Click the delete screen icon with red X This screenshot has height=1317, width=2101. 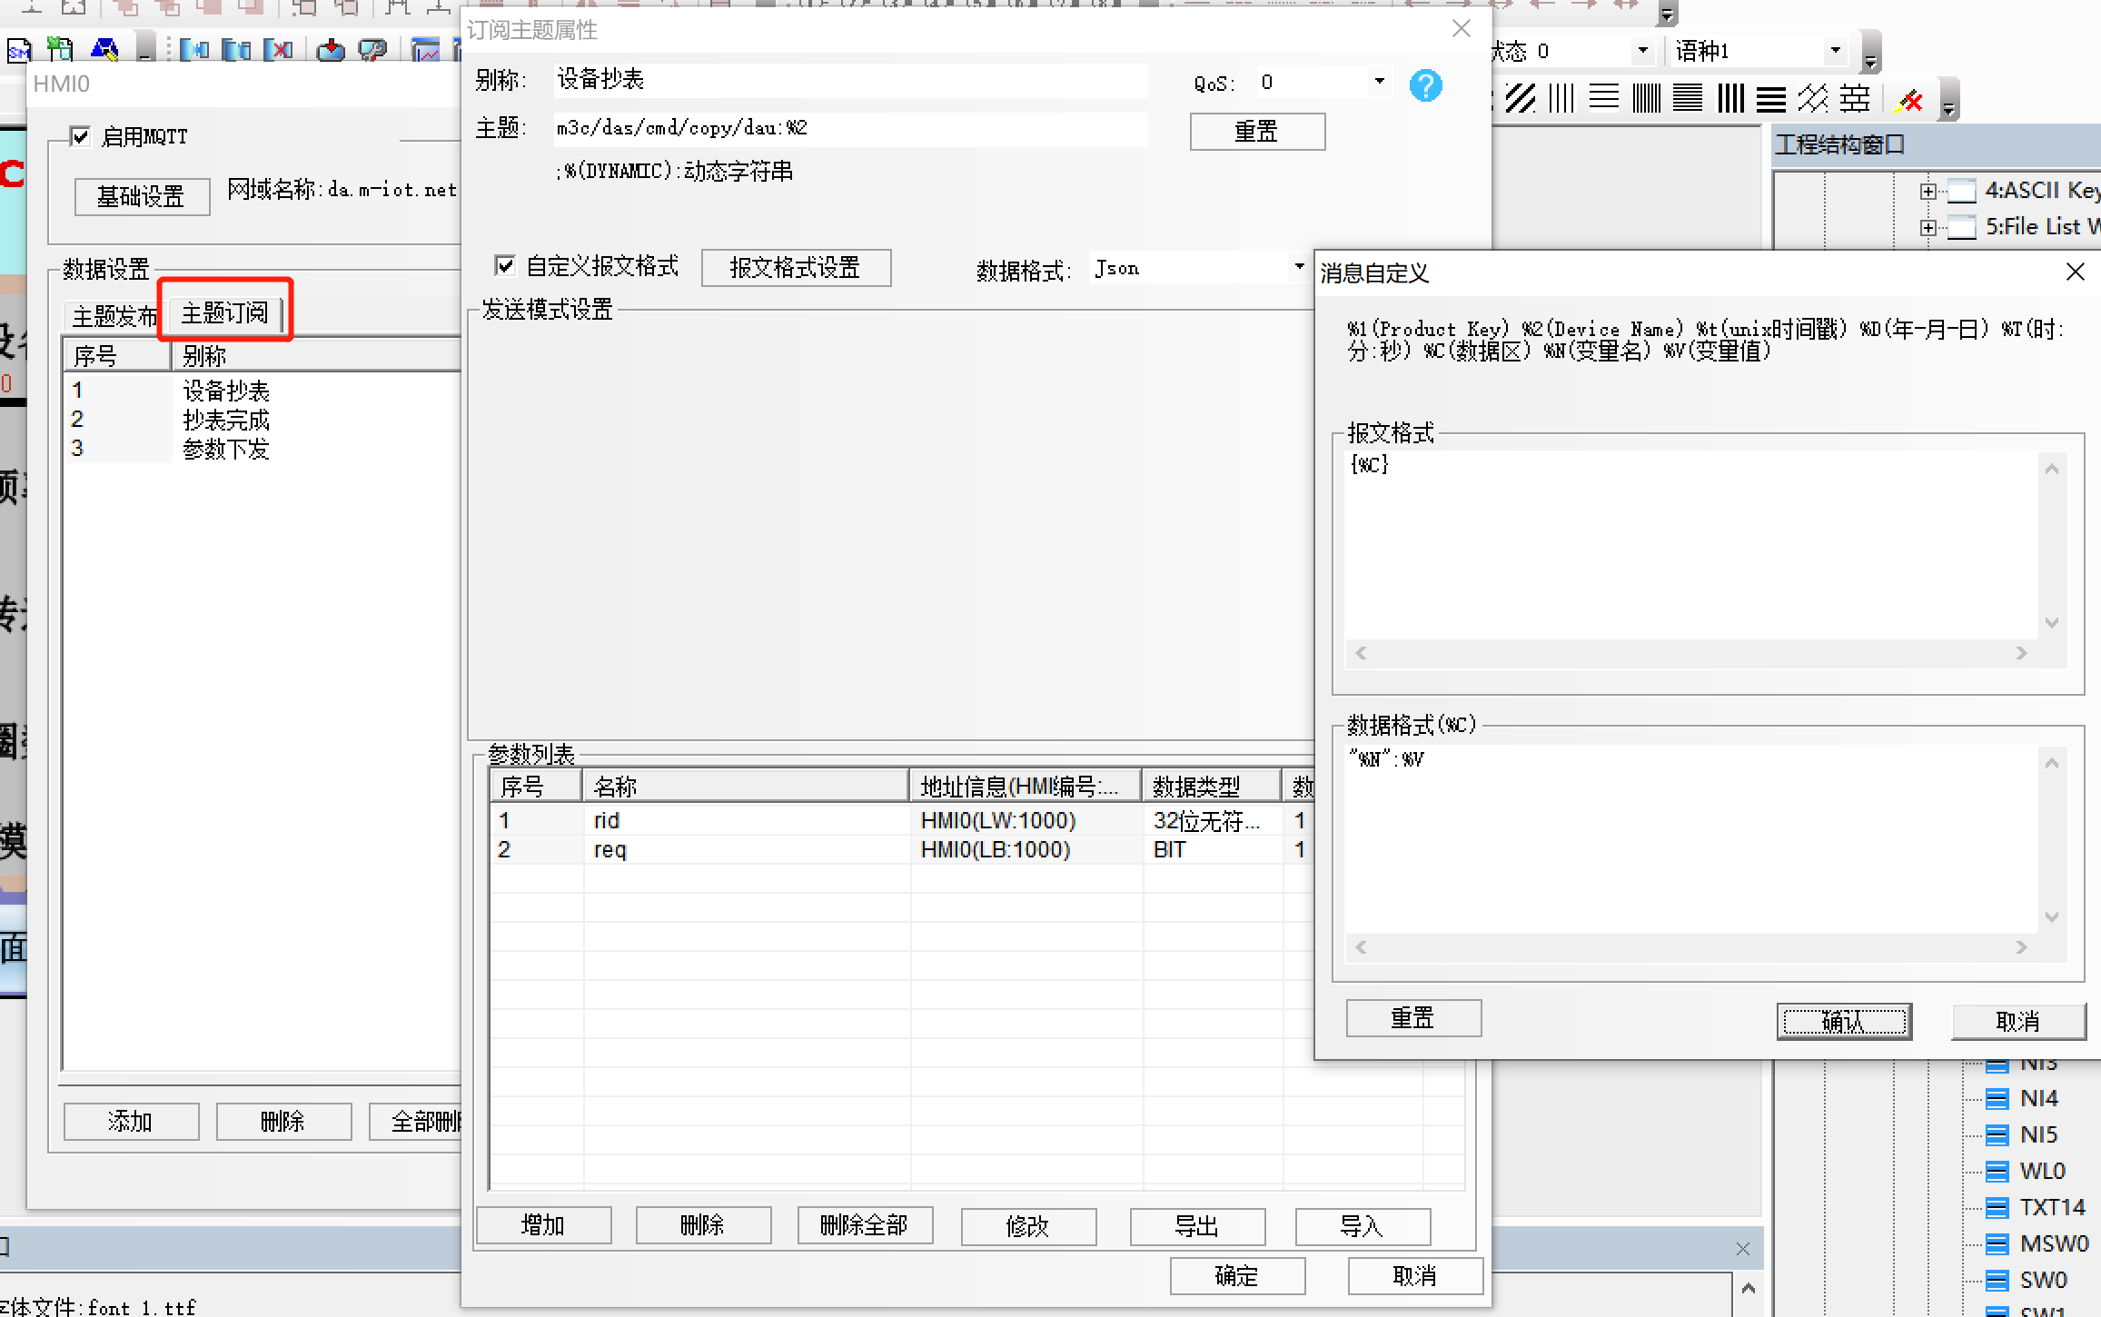(x=278, y=49)
